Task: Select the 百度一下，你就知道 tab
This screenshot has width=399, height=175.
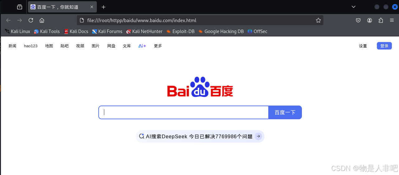Action: click(62, 7)
